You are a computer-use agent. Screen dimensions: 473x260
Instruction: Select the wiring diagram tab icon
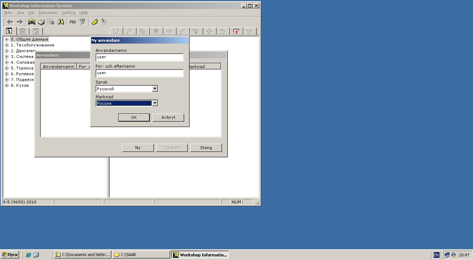point(223,31)
